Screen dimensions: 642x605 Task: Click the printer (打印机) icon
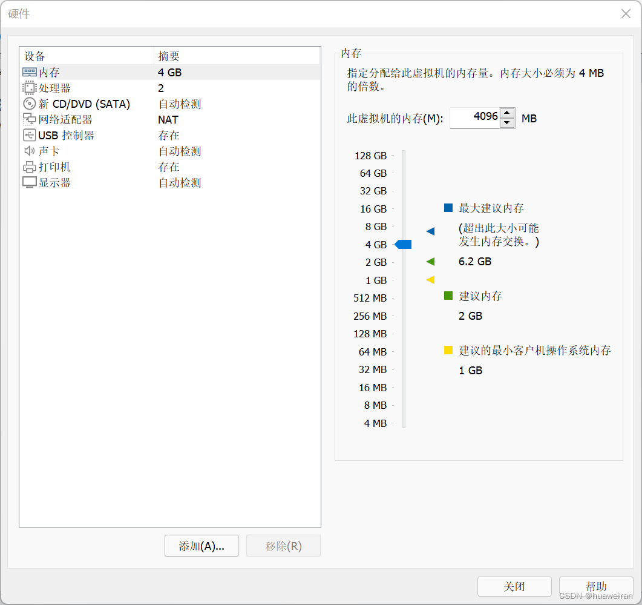(x=30, y=167)
